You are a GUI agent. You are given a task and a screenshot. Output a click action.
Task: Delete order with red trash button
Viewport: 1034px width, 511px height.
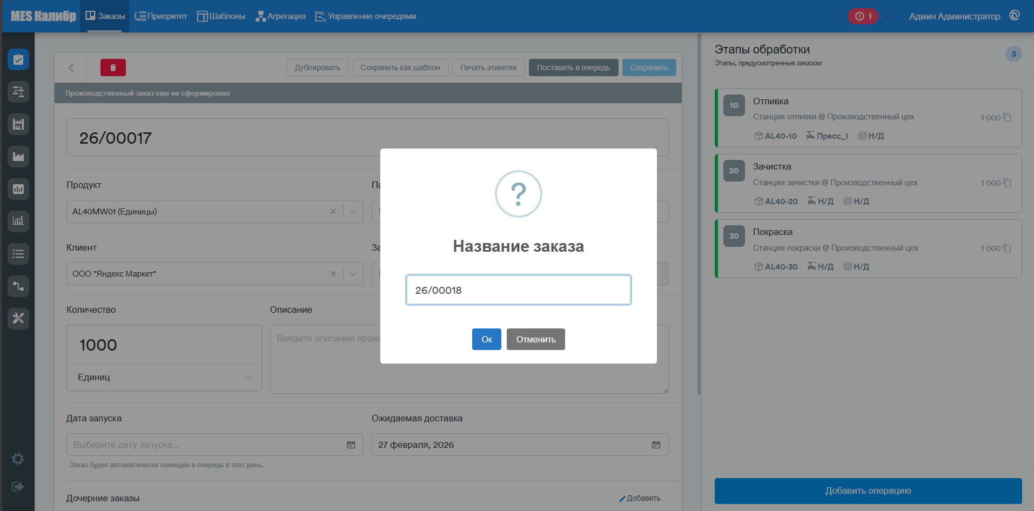pyautogui.click(x=113, y=68)
